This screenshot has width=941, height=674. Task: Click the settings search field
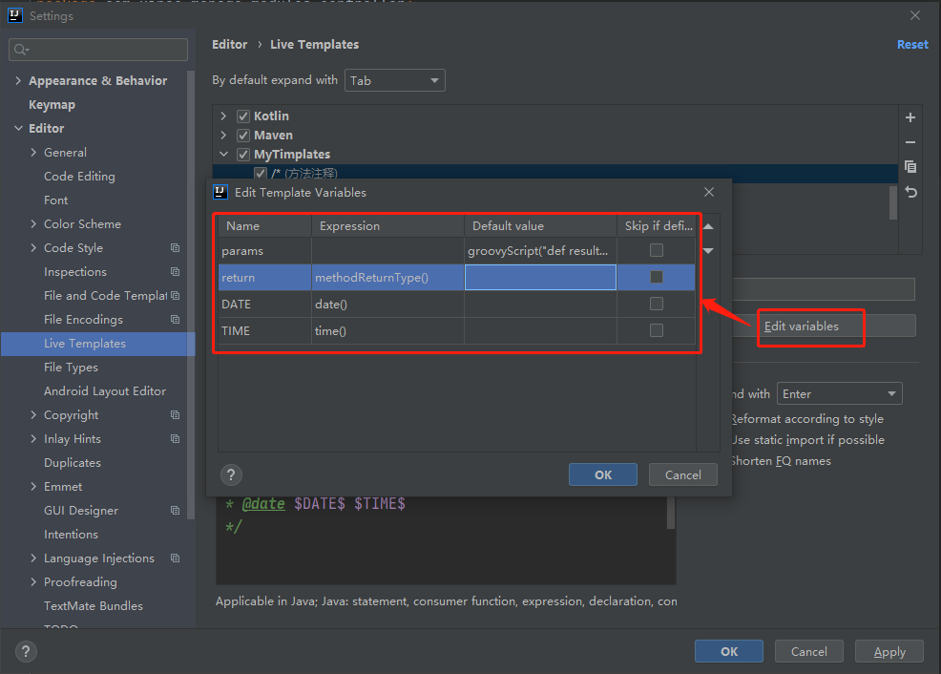click(x=99, y=50)
